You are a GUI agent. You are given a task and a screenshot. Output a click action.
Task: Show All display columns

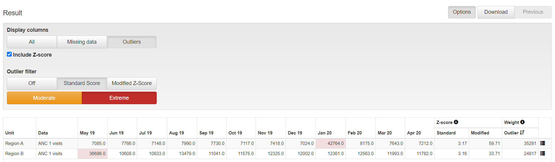(32, 42)
